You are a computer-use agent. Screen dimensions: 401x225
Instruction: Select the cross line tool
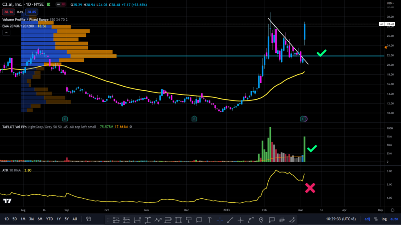(x=241, y=220)
